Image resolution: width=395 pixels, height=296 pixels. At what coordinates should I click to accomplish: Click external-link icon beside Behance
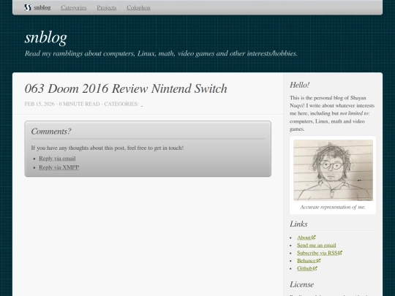click(x=318, y=260)
